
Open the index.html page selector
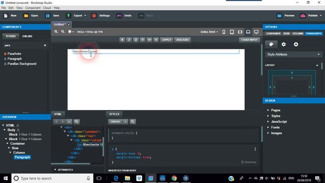coord(209,32)
